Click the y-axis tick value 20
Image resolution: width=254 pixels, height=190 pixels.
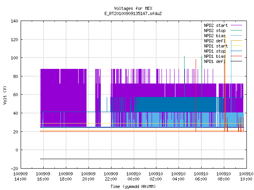click(15, 132)
